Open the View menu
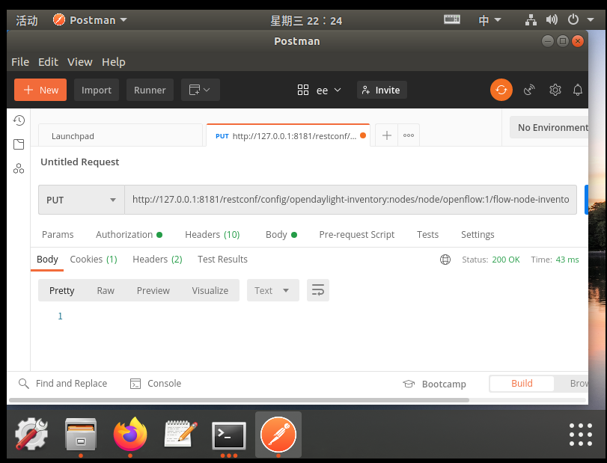Screen dimensions: 607x463 80,62
